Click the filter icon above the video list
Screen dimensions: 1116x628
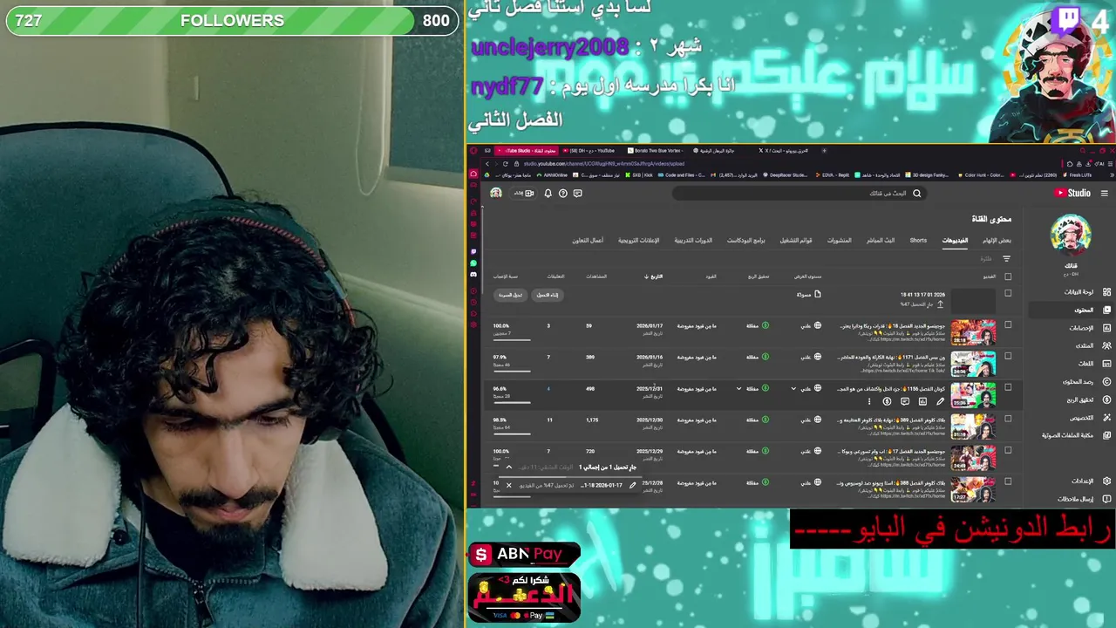click(x=1006, y=259)
